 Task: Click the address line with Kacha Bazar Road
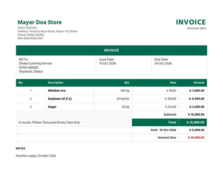[47, 31]
